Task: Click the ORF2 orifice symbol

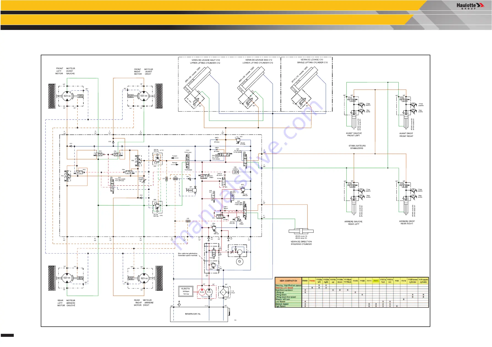Action: point(217,150)
